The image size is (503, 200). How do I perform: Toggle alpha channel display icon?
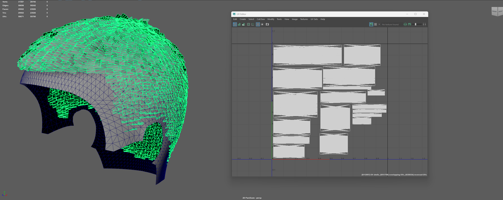point(409,24)
